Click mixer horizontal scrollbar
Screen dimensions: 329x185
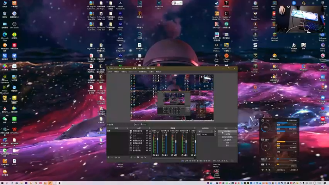coord(173,158)
